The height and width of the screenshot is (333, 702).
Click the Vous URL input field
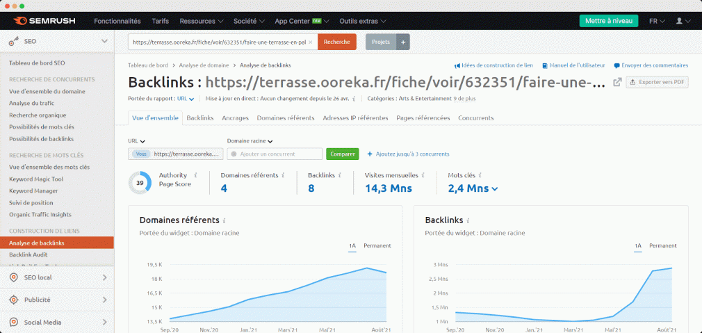(x=175, y=154)
